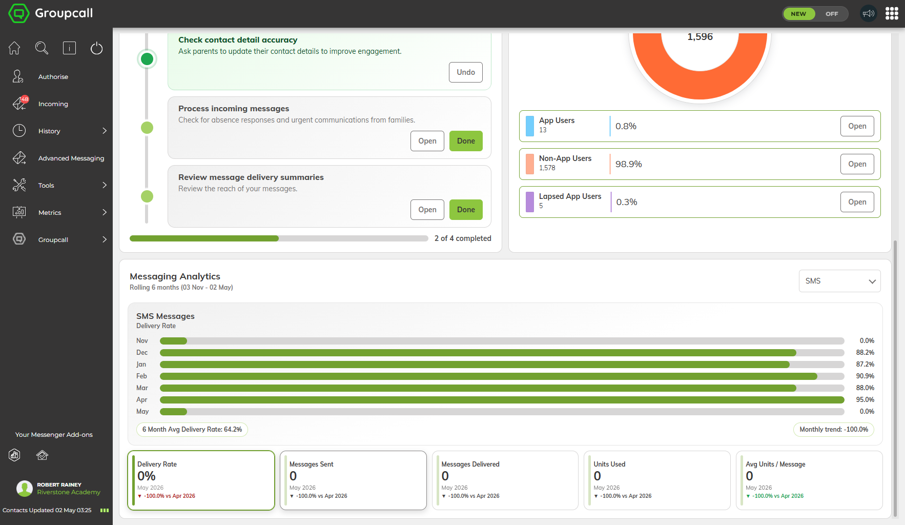Viewport: 905px width, 525px height.
Task: Select the Messages Delivered metric card
Action: 505,480
